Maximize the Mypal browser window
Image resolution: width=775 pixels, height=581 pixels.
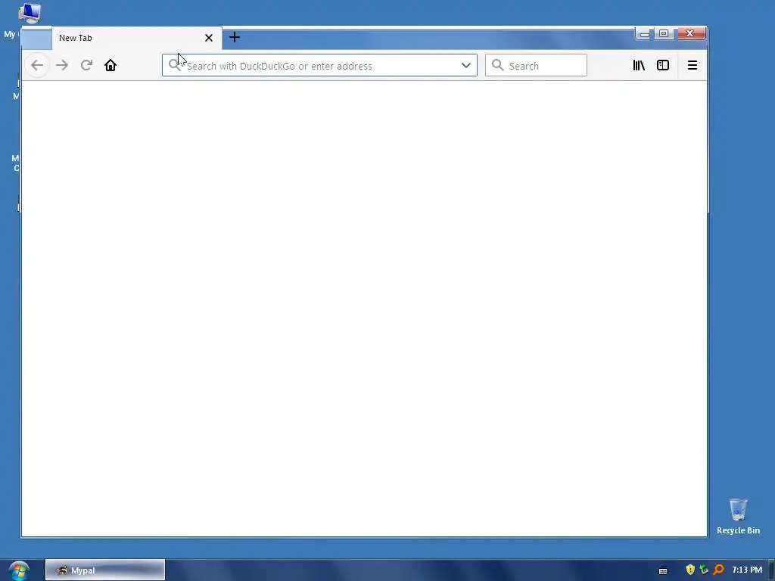(x=664, y=33)
